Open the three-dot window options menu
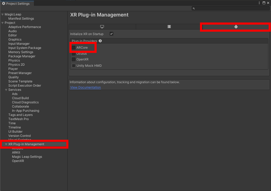The height and width of the screenshot is (191, 271). (259, 3)
